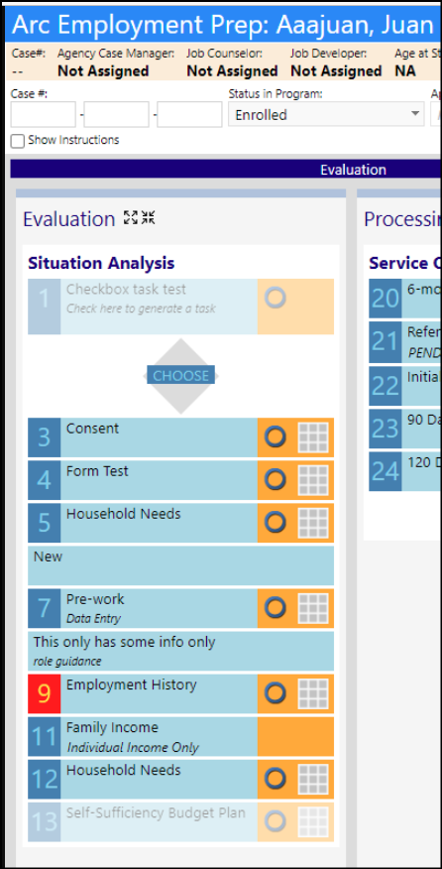Toggle the Employment History status circle
Image resolution: width=442 pixels, height=869 pixels.
coord(276,693)
